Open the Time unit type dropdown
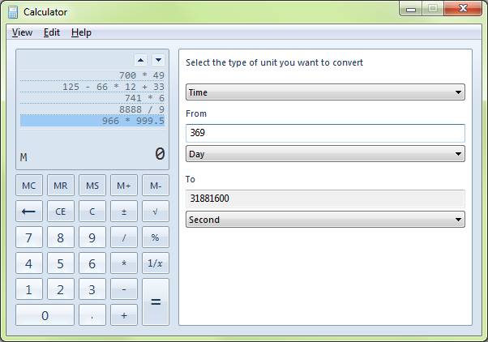The image size is (488, 342). click(x=324, y=92)
